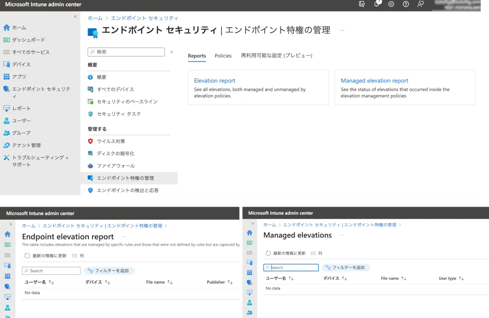Open ファイアウォール in the security menu
The width and height of the screenshot is (489, 318).
(x=115, y=166)
